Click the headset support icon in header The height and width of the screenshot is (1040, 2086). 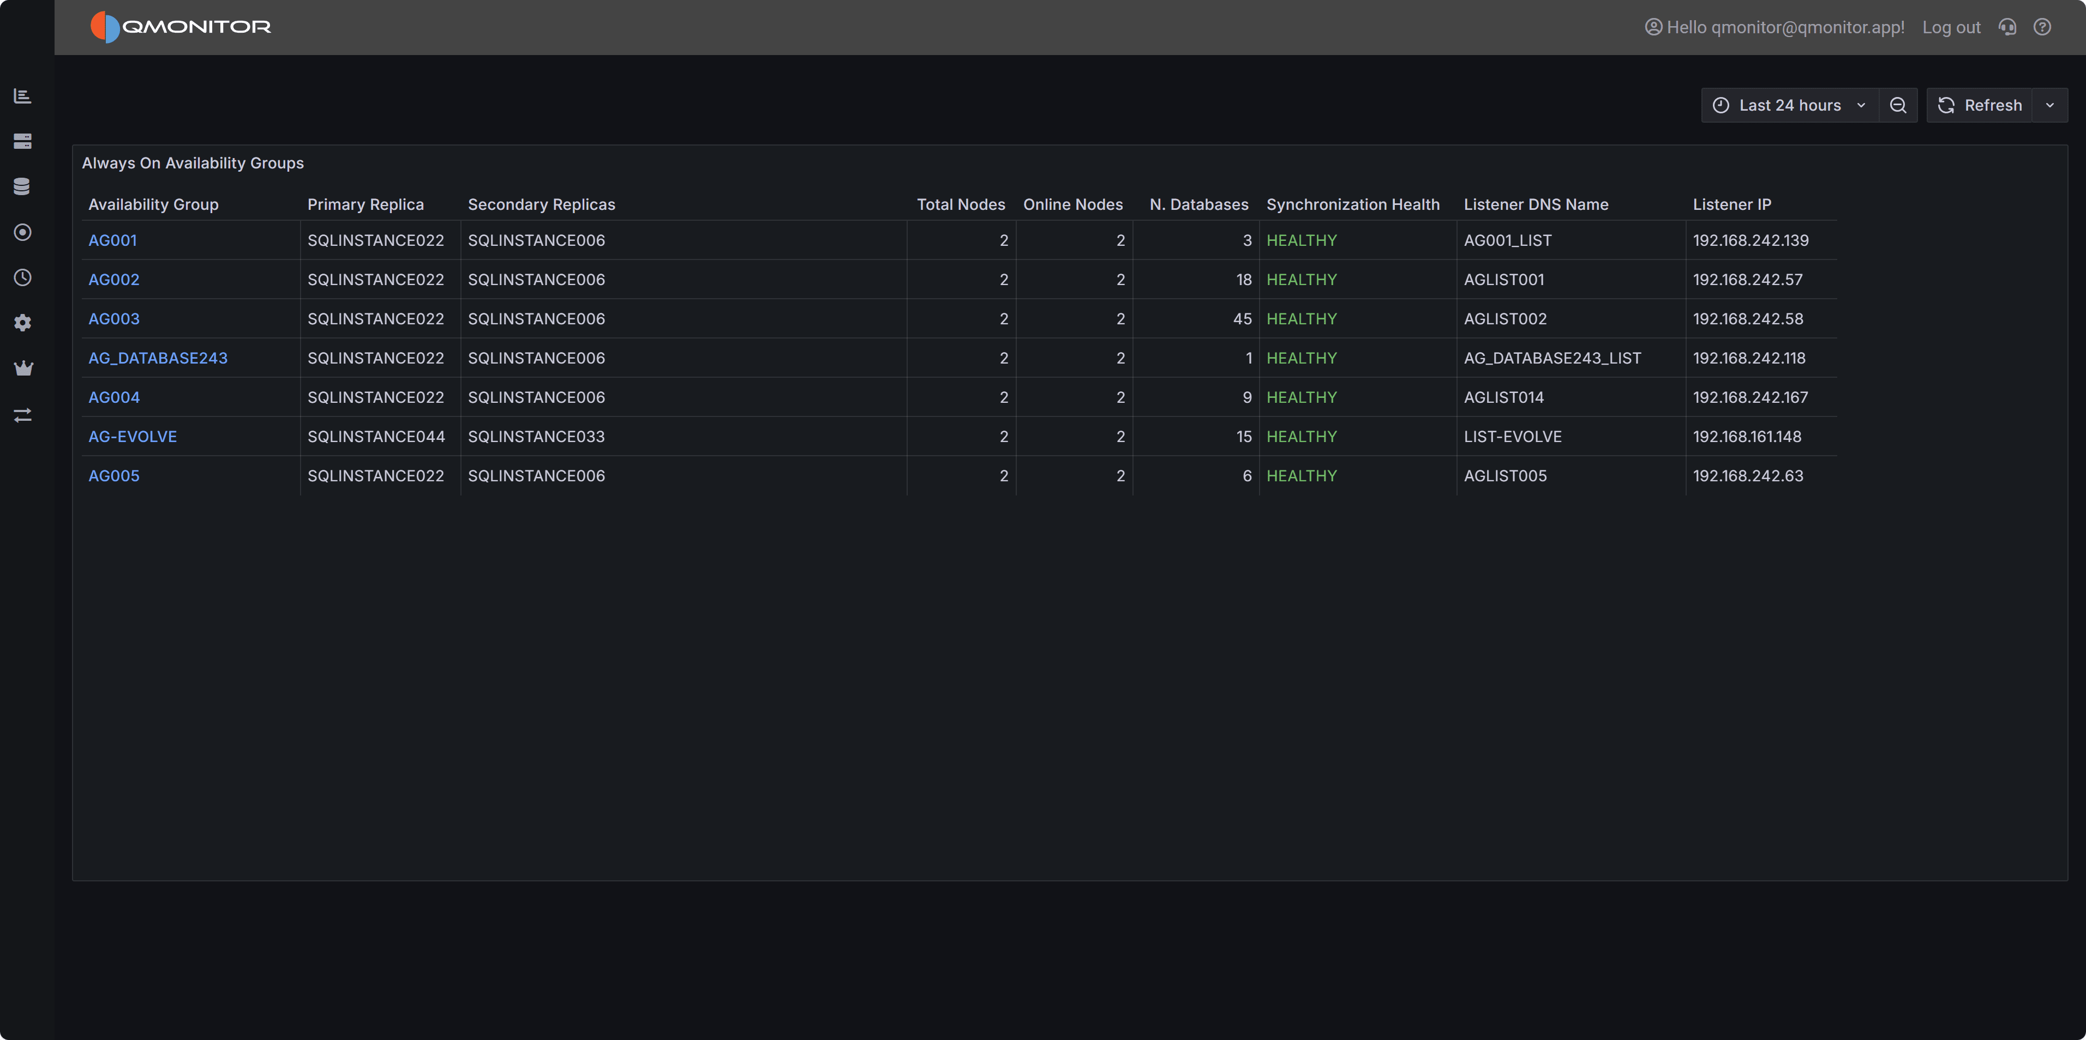click(2007, 27)
